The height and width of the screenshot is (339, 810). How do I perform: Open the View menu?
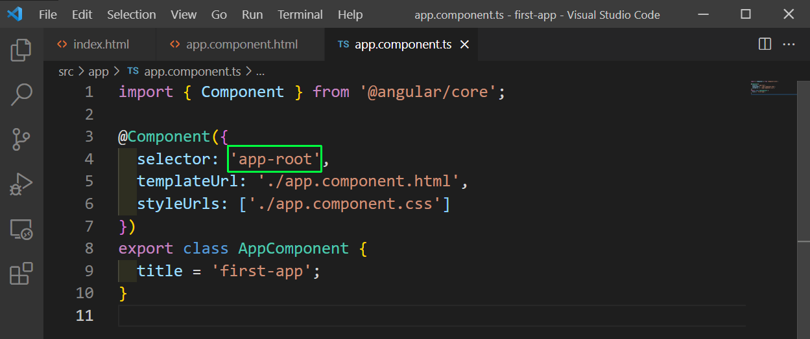tap(184, 14)
